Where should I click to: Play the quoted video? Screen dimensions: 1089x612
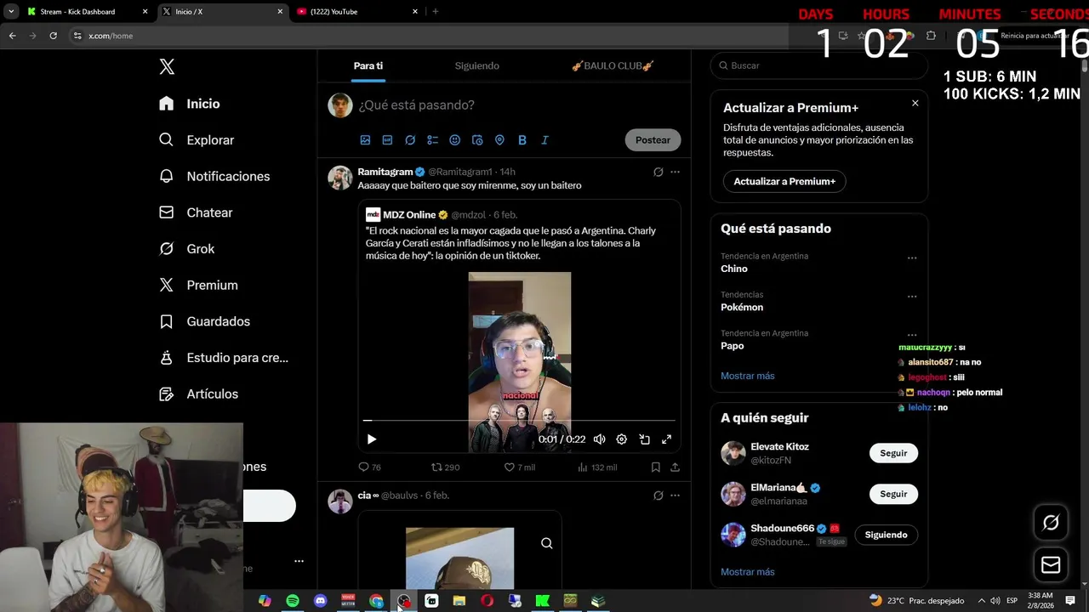coord(371,439)
